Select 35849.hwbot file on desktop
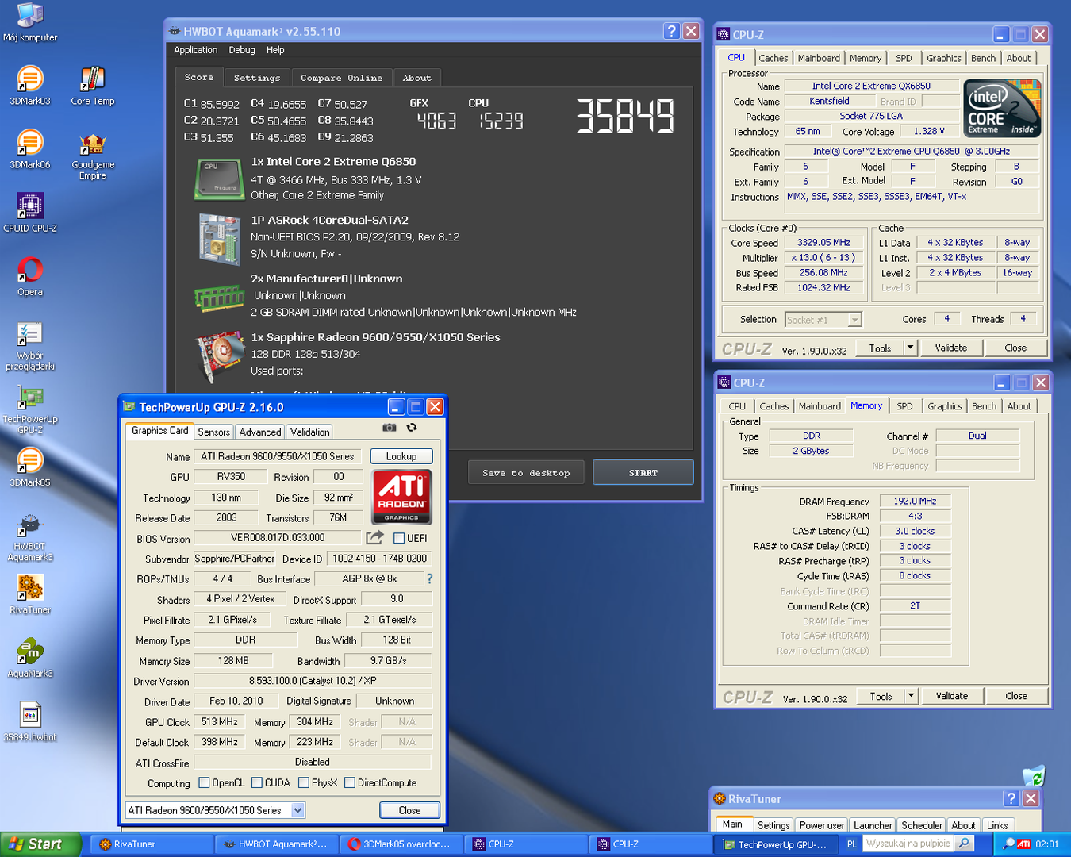Screen dimensions: 1071x857 pos(30,721)
